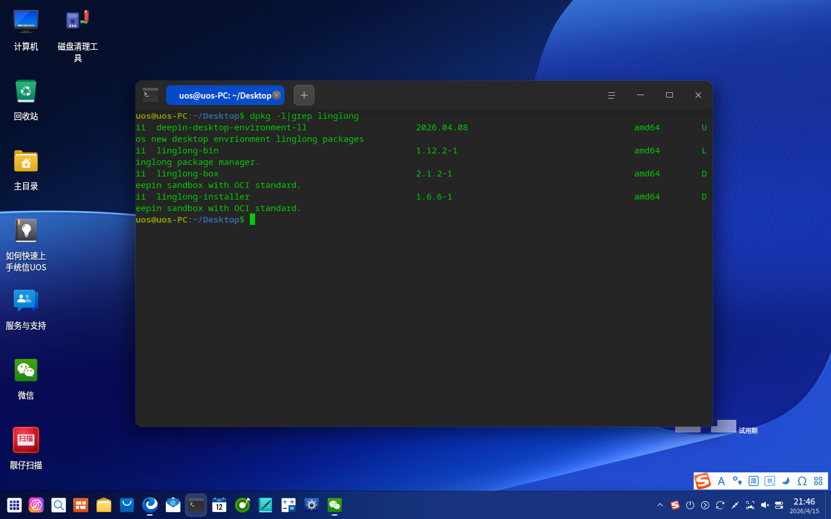Open a new terminal tab with plus button

pyautogui.click(x=304, y=95)
